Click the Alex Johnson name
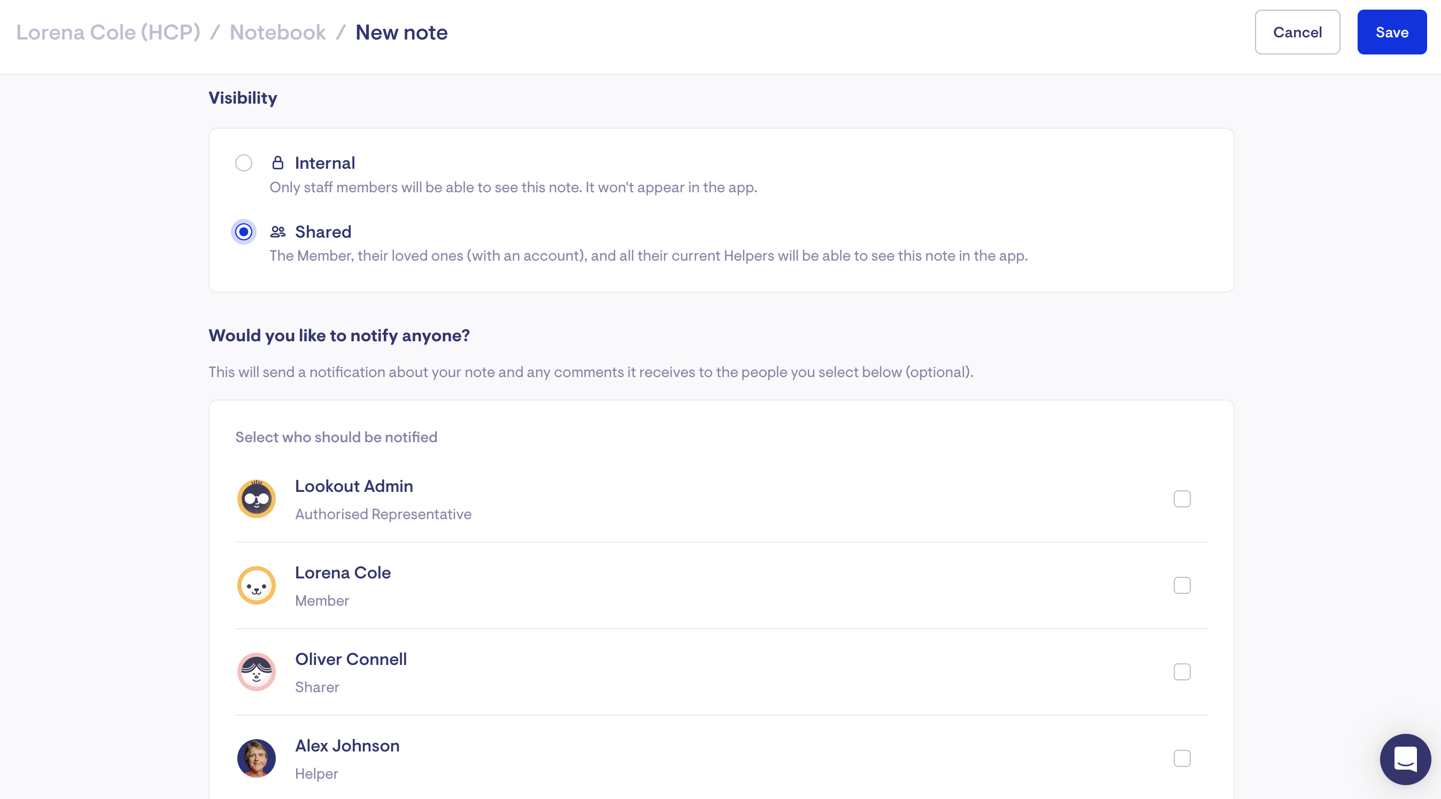This screenshot has width=1441, height=799. click(347, 746)
